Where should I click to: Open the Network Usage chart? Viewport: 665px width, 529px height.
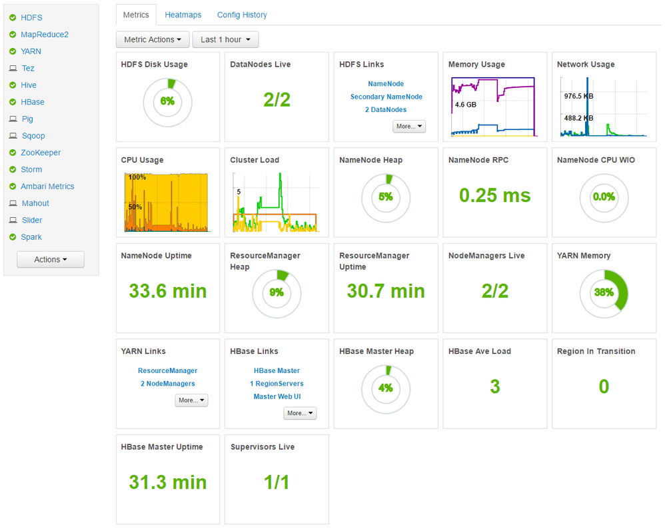(604, 107)
